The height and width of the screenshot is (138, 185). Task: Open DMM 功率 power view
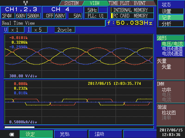166,90
